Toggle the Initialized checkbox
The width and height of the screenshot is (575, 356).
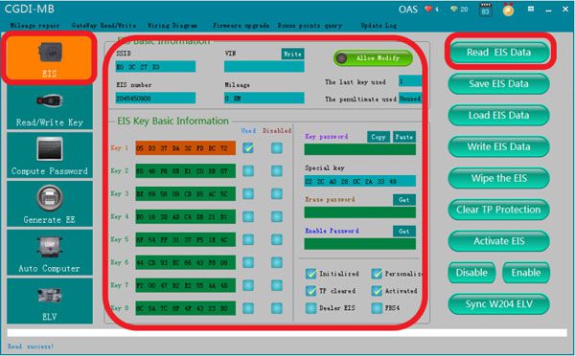pyautogui.click(x=310, y=274)
